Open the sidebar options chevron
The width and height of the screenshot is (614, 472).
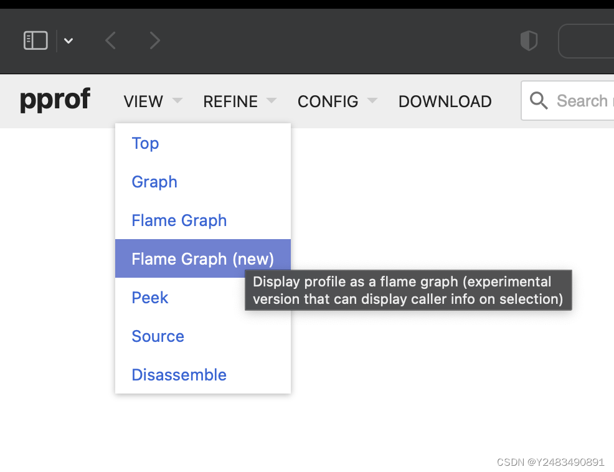(x=68, y=41)
